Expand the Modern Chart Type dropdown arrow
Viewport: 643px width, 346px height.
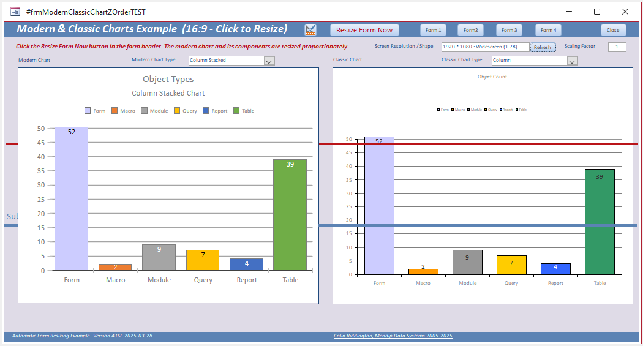[x=269, y=61]
